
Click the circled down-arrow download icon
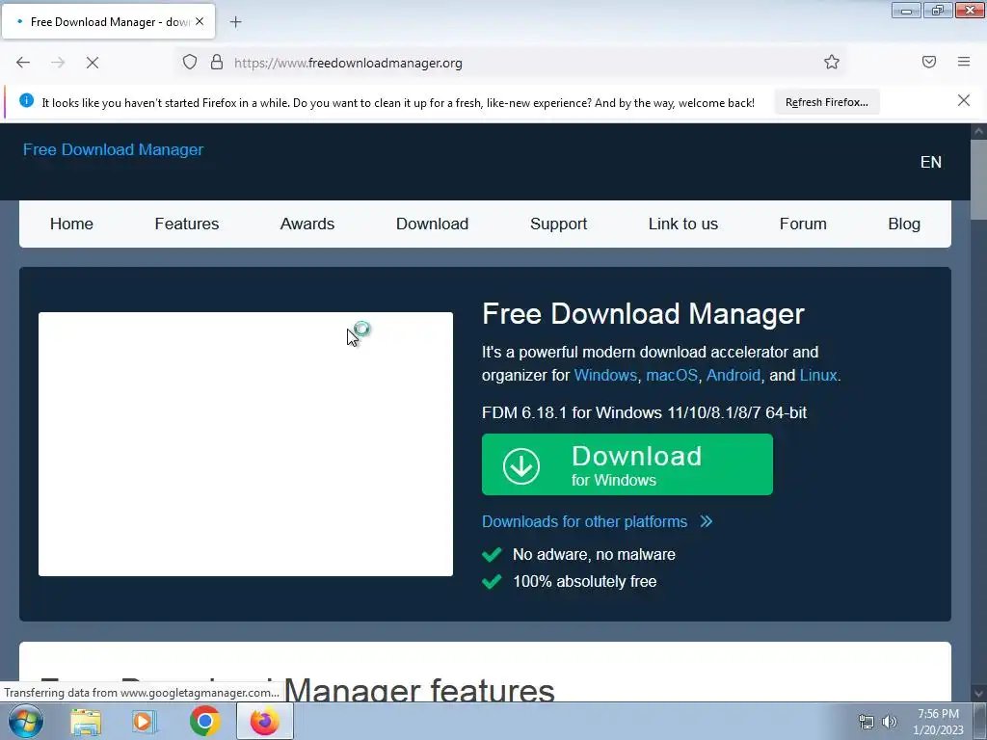pyautogui.click(x=521, y=465)
